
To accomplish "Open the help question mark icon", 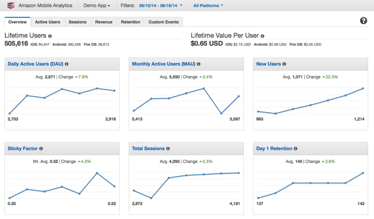I will pyautogui.click(x=363, y=21).
